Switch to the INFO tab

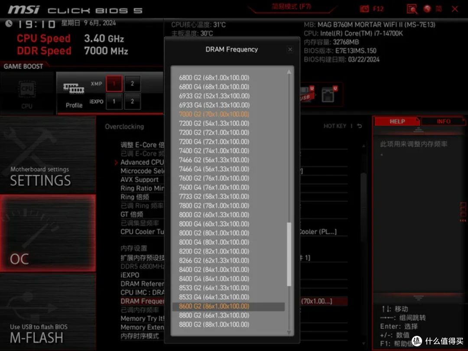click(x=444, y=121)
